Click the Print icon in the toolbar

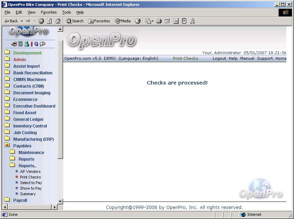coord(159,21)
